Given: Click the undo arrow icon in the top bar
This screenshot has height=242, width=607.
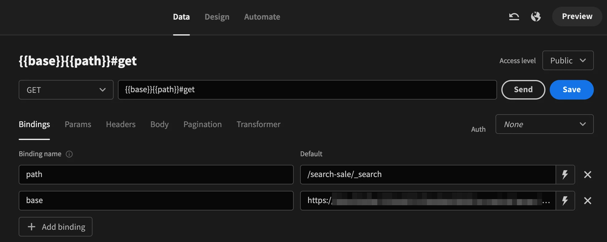Looking at the screenshot, I should pyautogui.click(x=514, y=17).
